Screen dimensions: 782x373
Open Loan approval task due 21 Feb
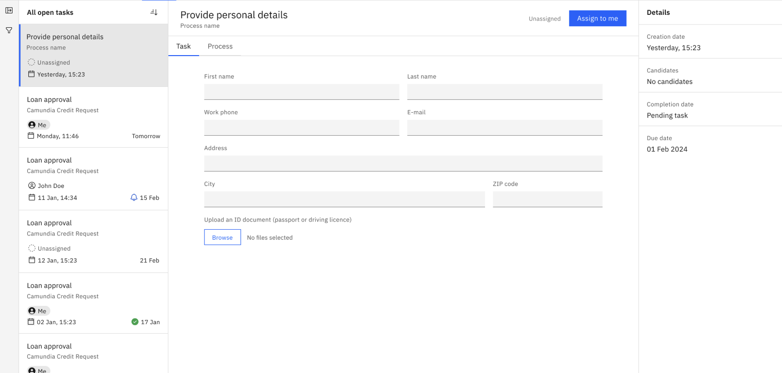tap(94, 242)
